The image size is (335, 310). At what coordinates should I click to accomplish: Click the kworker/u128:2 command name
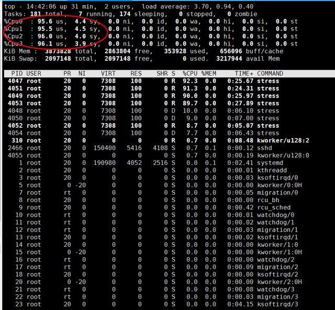283,140
